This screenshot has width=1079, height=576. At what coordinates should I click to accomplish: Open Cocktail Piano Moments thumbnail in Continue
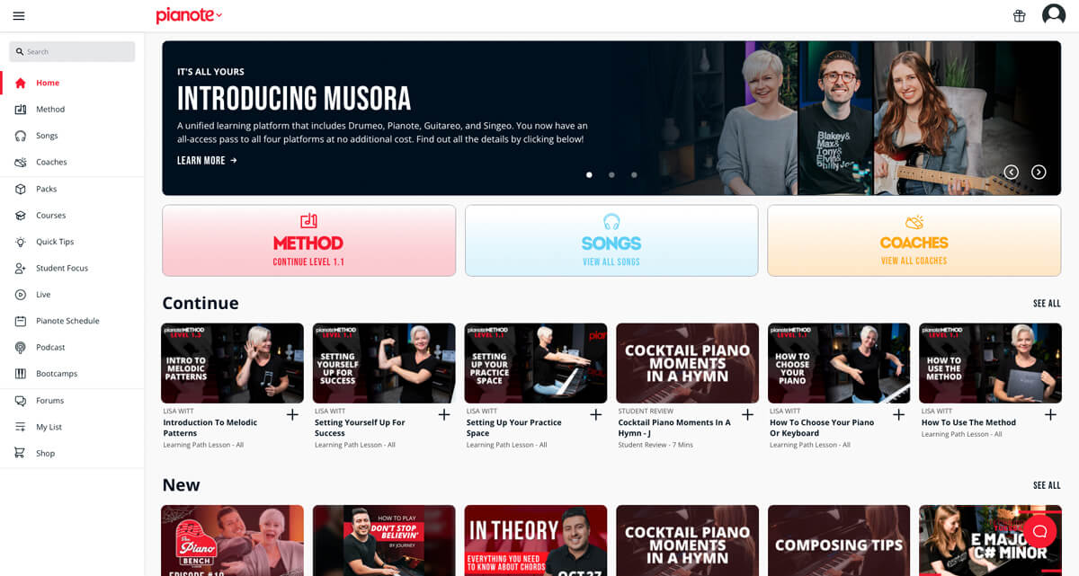pos(687,363)
